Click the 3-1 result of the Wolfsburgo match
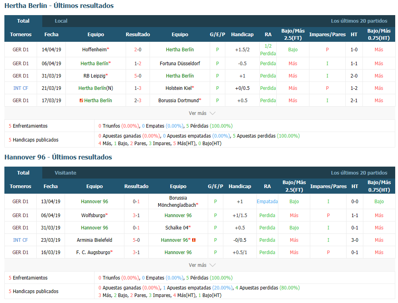The image size is (398, 303). click(136, 216)
